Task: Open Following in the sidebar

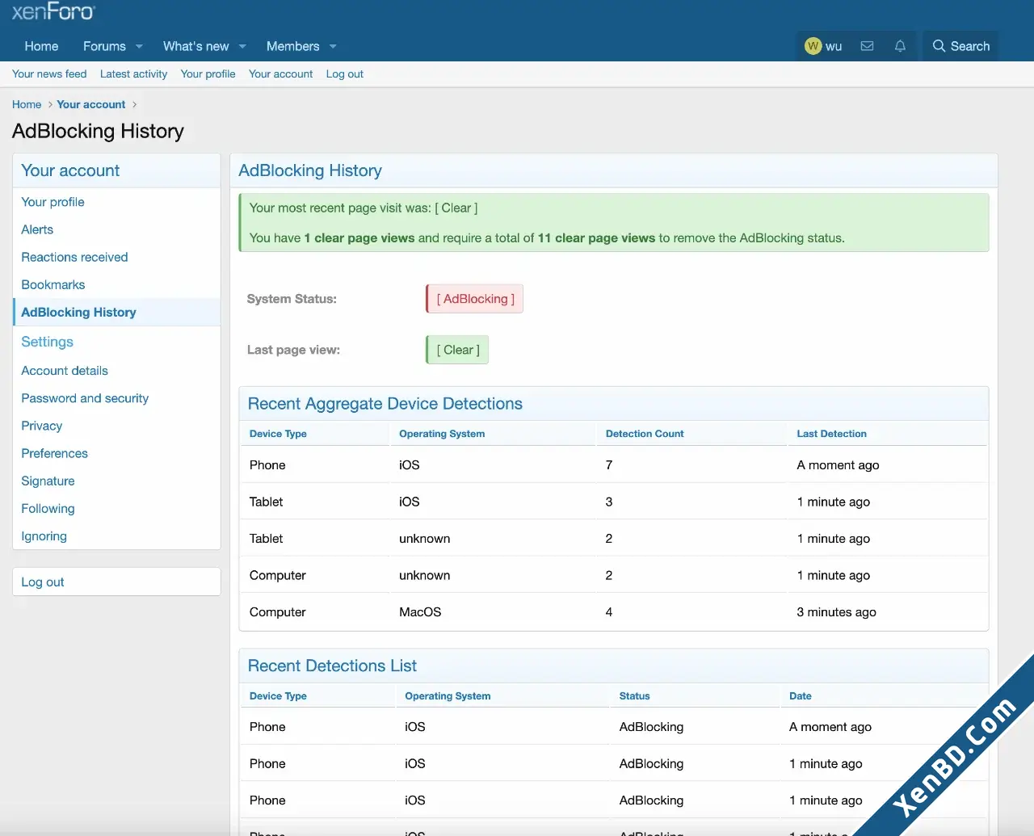Action: click(x=116, y=508)
